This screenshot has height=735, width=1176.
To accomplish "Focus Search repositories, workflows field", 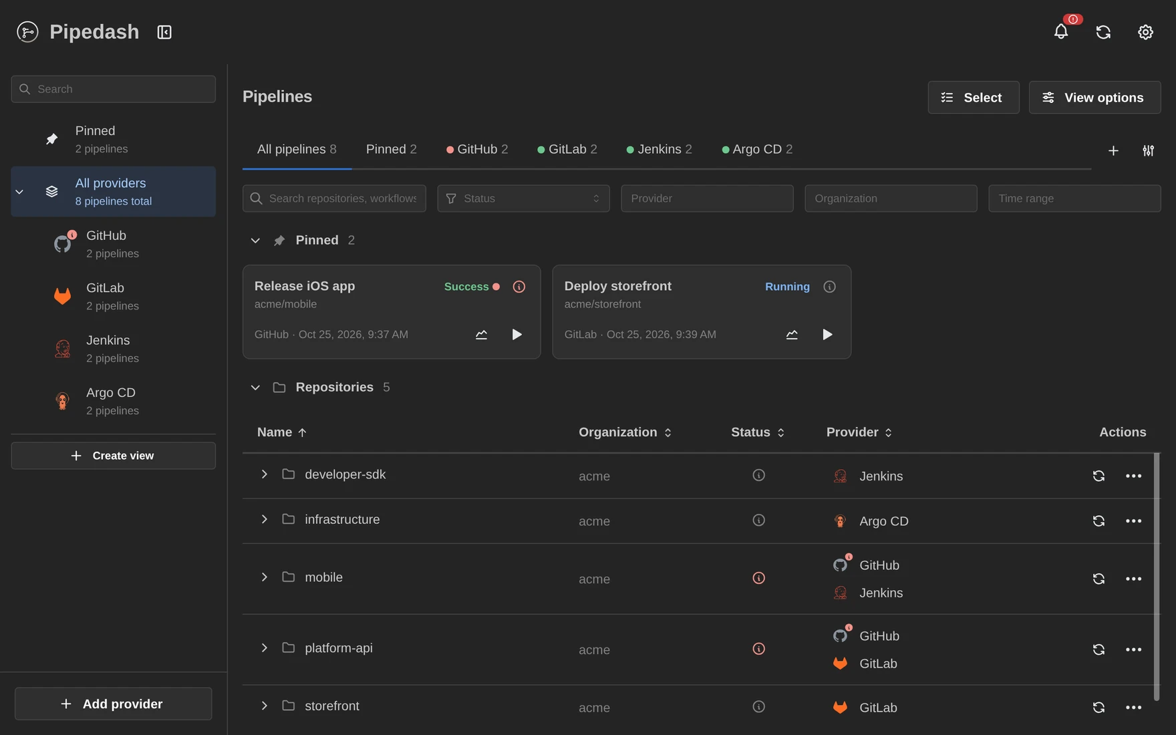I will [x=334, y=198].
